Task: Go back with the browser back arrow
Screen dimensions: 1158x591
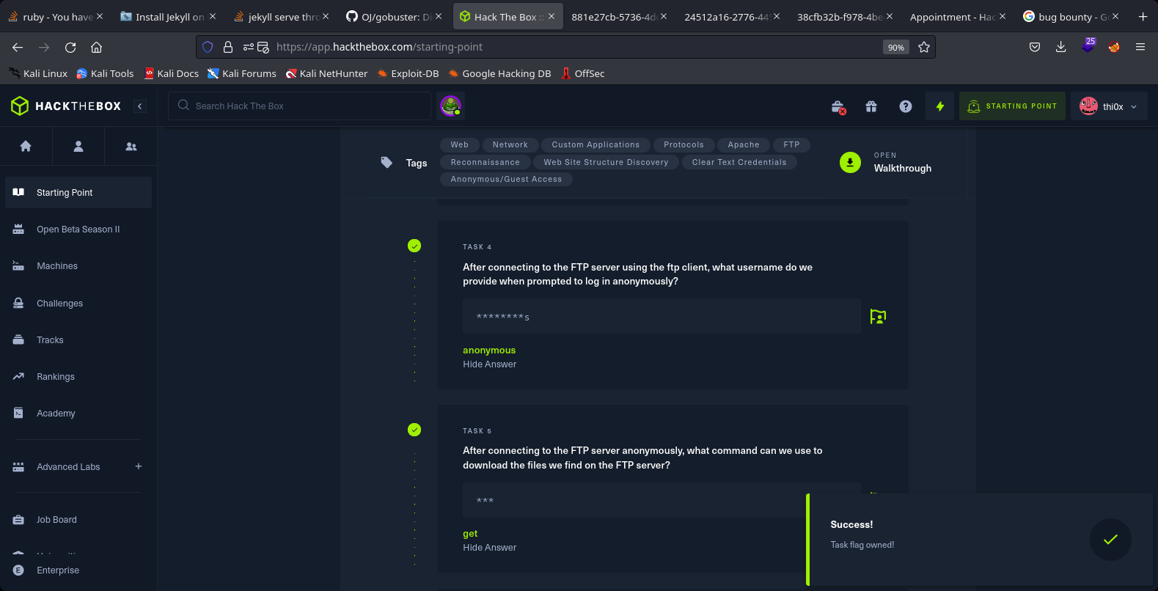Action: (x=18, y=47)
